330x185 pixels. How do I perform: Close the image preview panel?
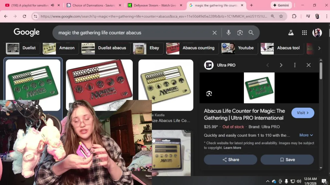point(309,65)
